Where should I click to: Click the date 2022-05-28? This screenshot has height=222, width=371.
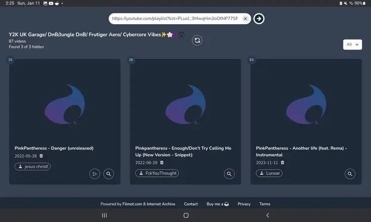(x=26, y=156)
